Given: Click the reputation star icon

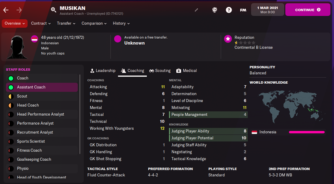Looking at the screenshot, I should (x=228, y=39).
